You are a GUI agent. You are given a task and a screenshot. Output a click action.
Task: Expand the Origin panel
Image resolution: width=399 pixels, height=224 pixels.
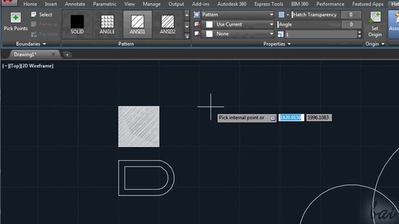click(375, 44)
